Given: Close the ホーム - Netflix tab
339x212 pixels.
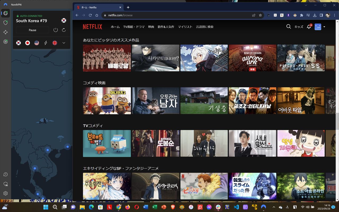Looking at the screenshot, I should click(x=120, y=7).
